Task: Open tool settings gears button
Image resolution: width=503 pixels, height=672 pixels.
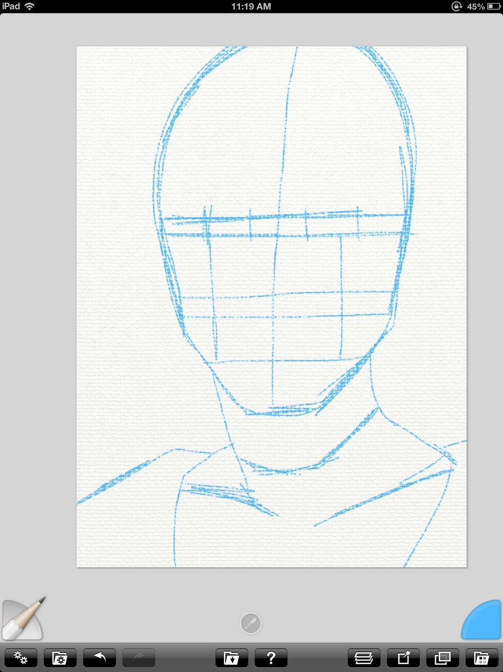Action: (21, 658)
